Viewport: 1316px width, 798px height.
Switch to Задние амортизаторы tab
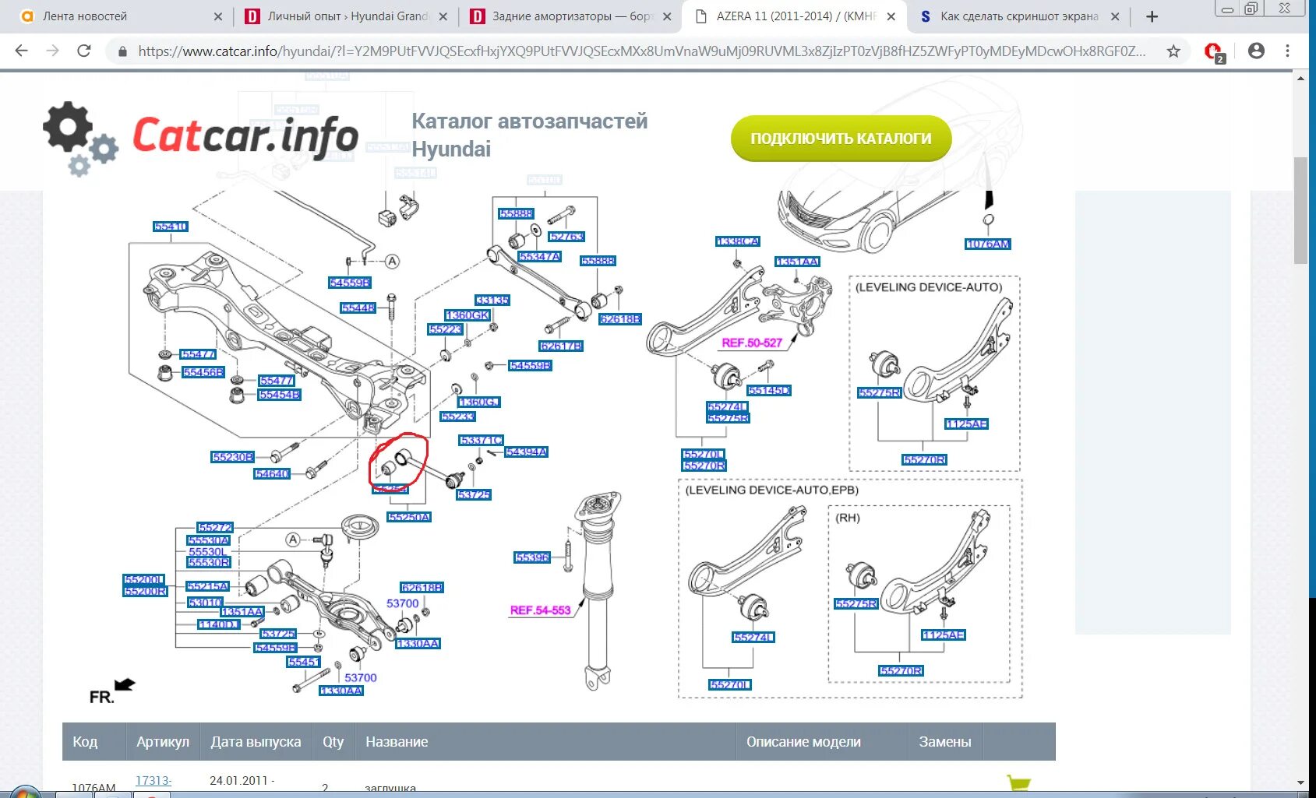point(569,16)
